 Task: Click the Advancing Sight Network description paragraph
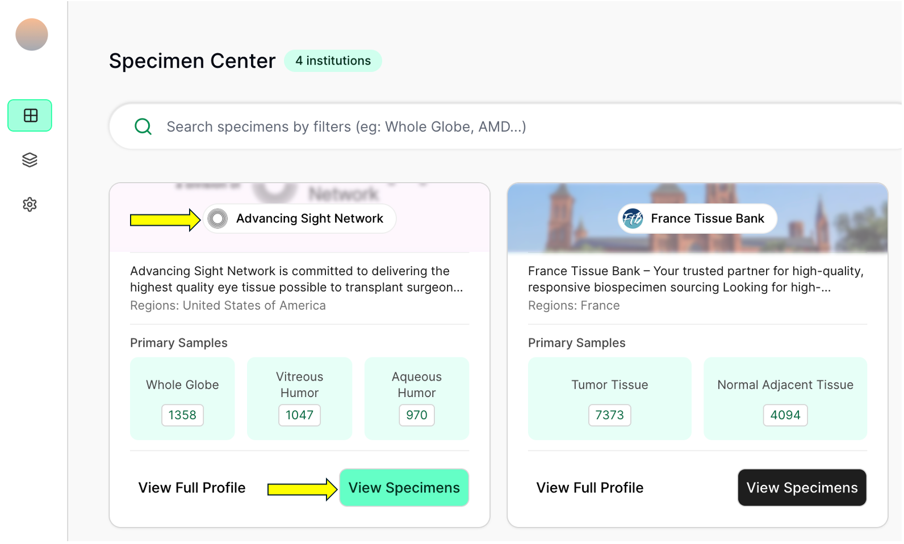tap(296, 279)
